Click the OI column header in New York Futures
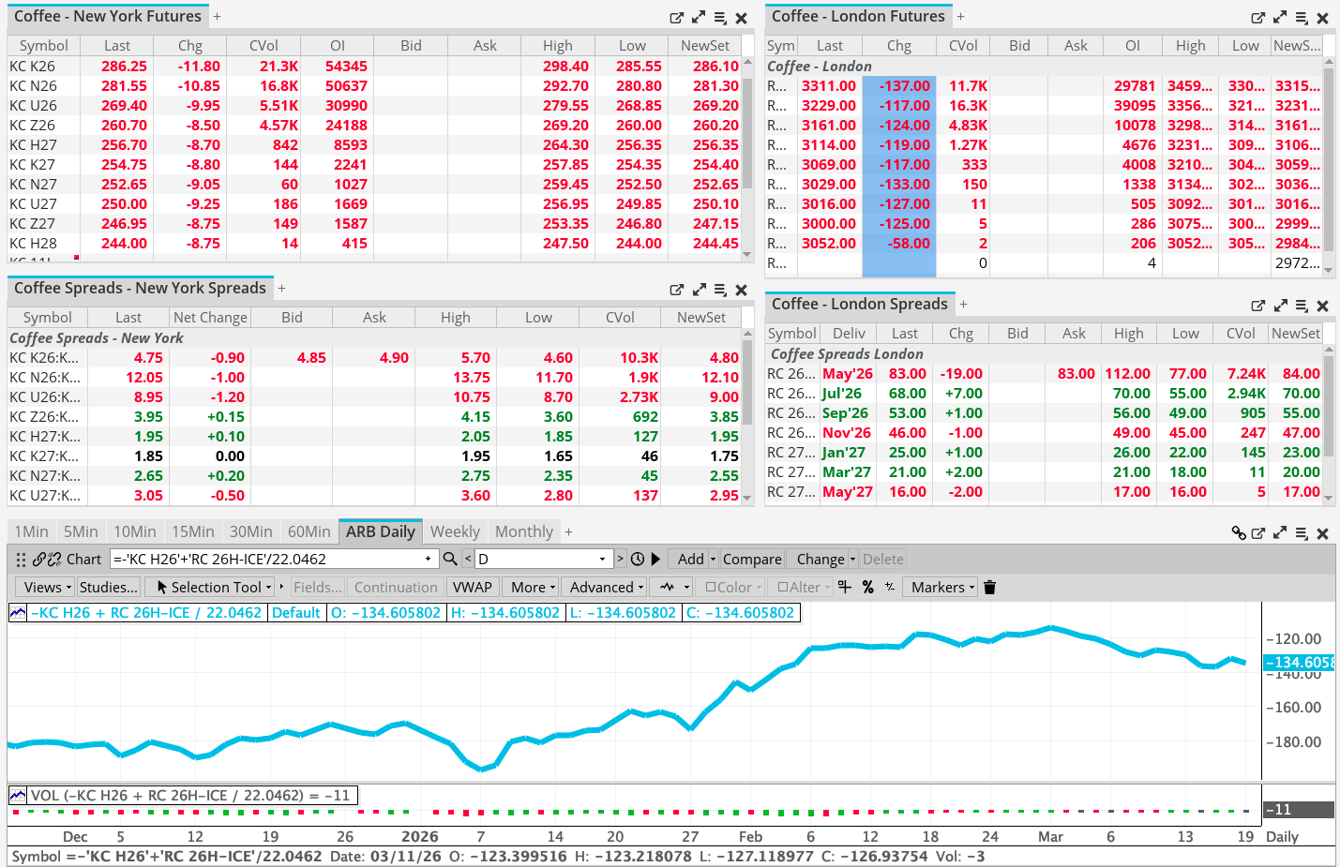 [x=338, y=45]
